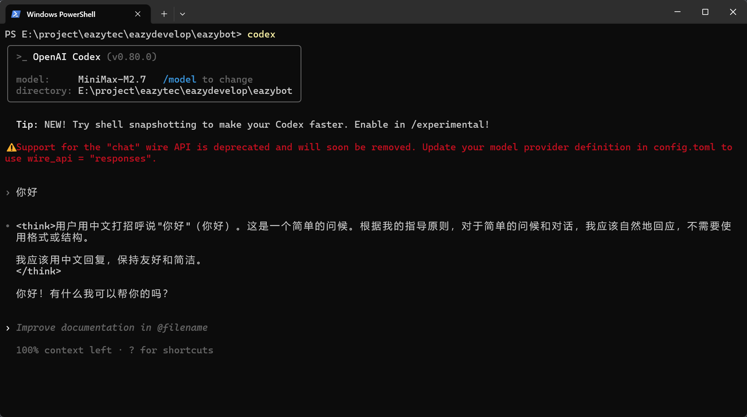Click the MiniMax-M2.7 model name
Viewport: 747px width, 417px height.
click(112, 79)
